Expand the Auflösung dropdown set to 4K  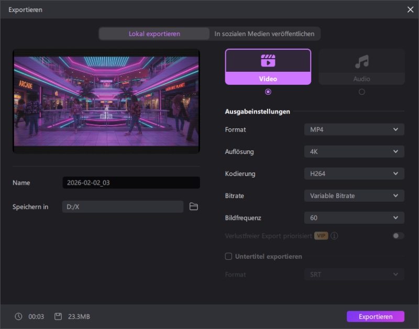pos(354,151)
